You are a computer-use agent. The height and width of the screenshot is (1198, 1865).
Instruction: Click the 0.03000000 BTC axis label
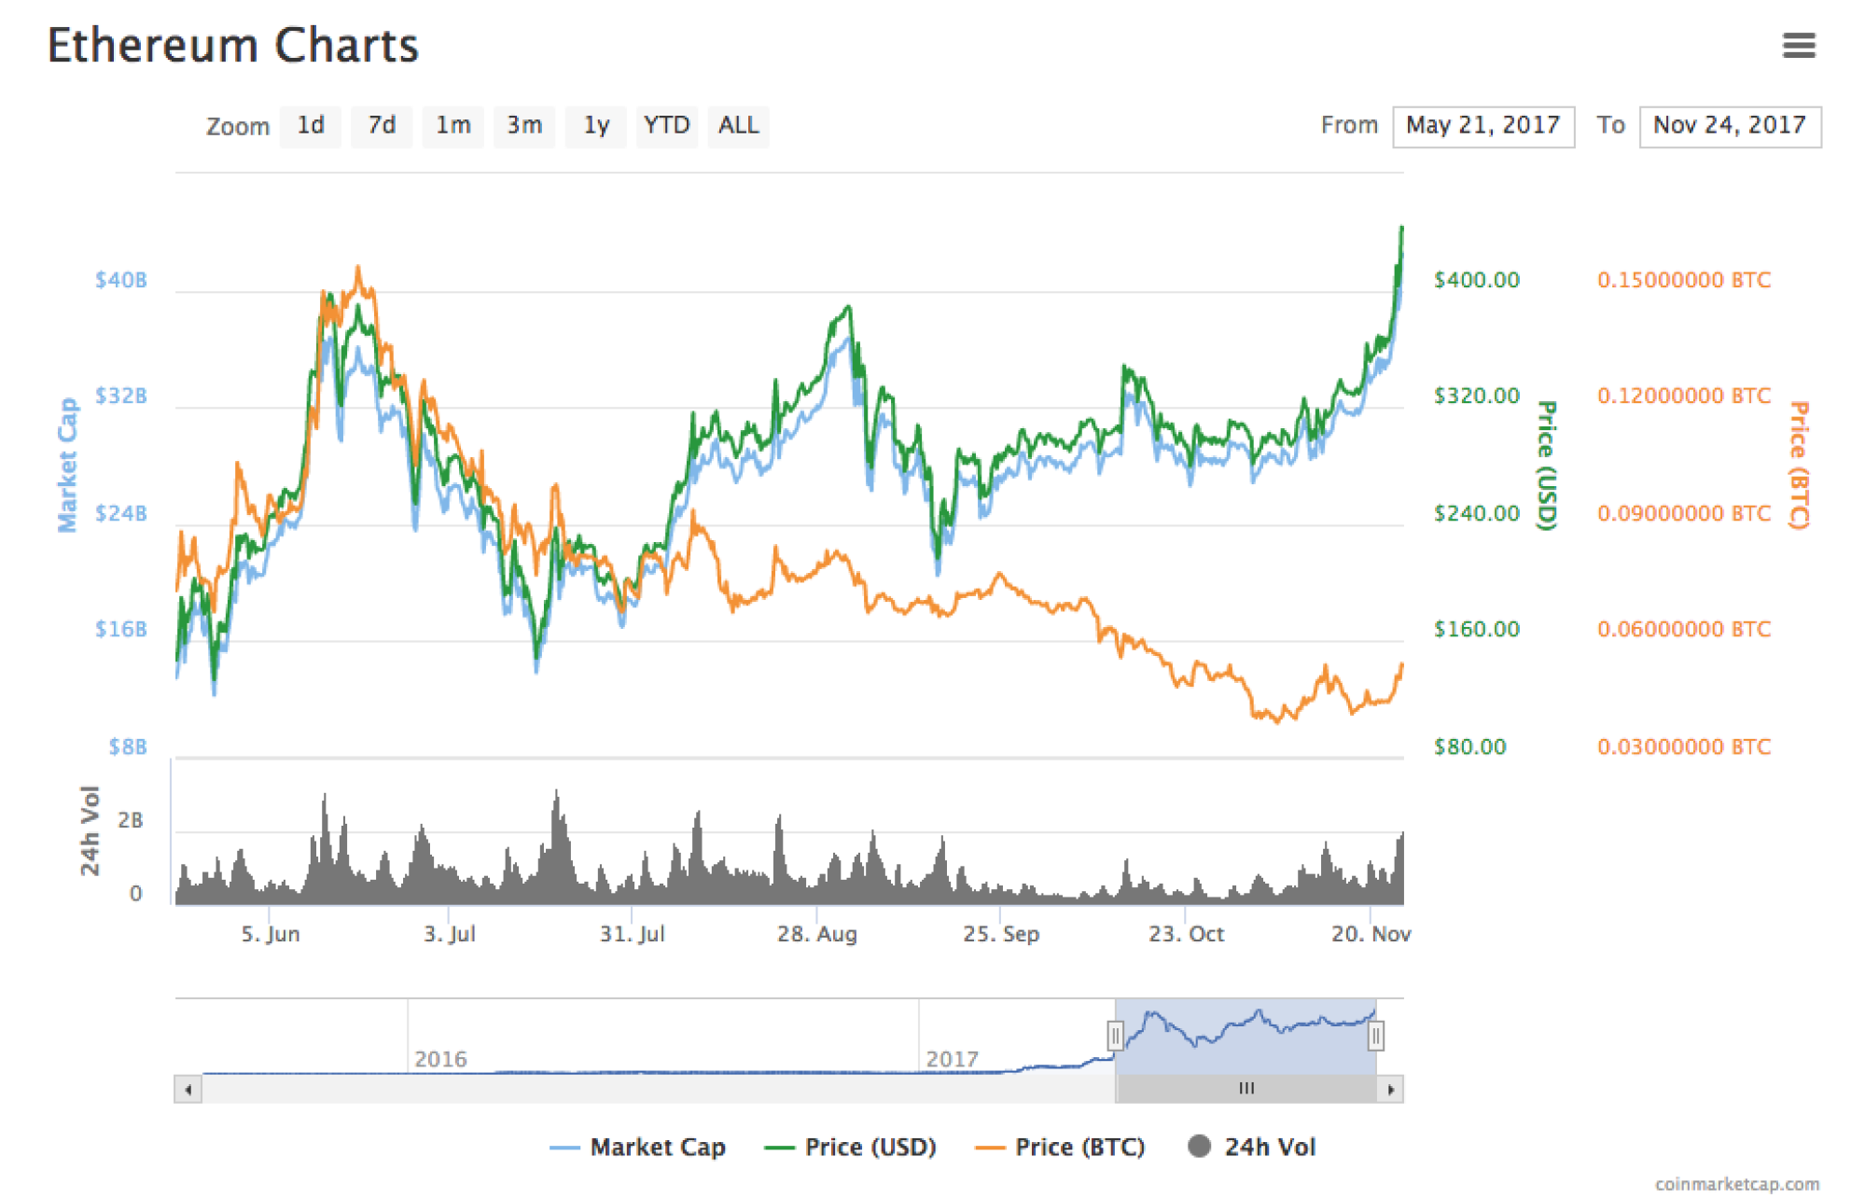pos(1684,746)
